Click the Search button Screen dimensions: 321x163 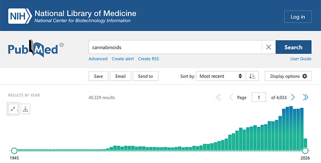(x=293, y=47)
